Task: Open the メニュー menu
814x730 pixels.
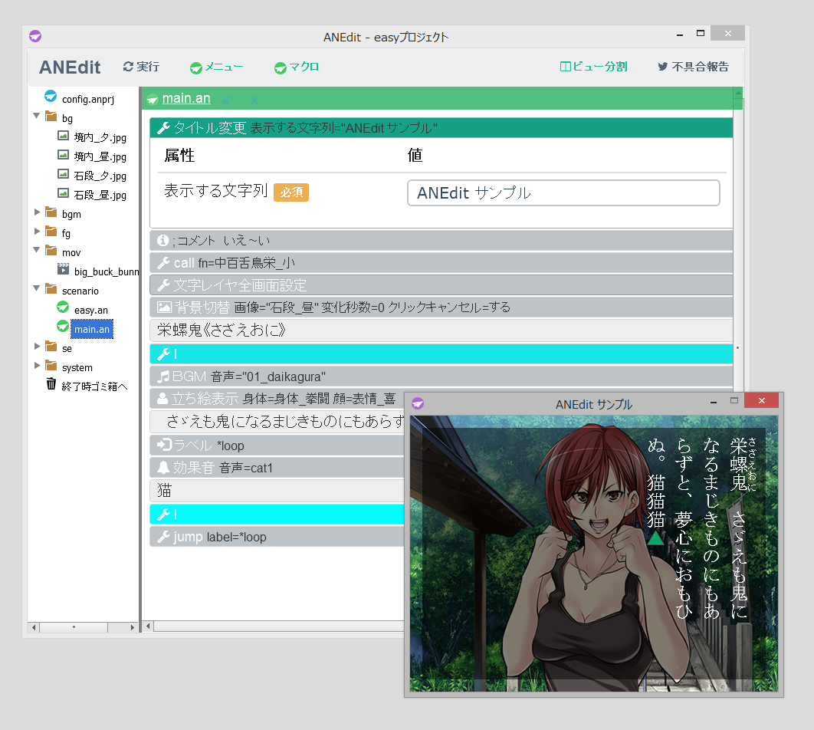Action: pos(216,67)
